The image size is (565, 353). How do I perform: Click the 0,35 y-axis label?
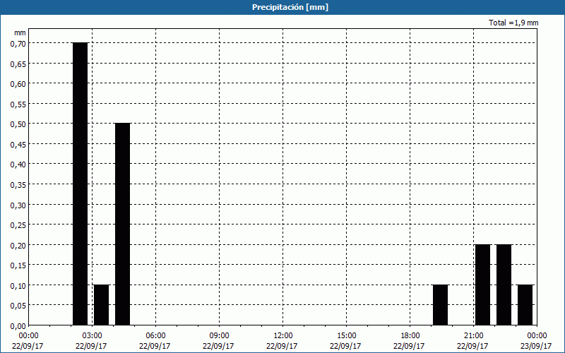(20, 185)
